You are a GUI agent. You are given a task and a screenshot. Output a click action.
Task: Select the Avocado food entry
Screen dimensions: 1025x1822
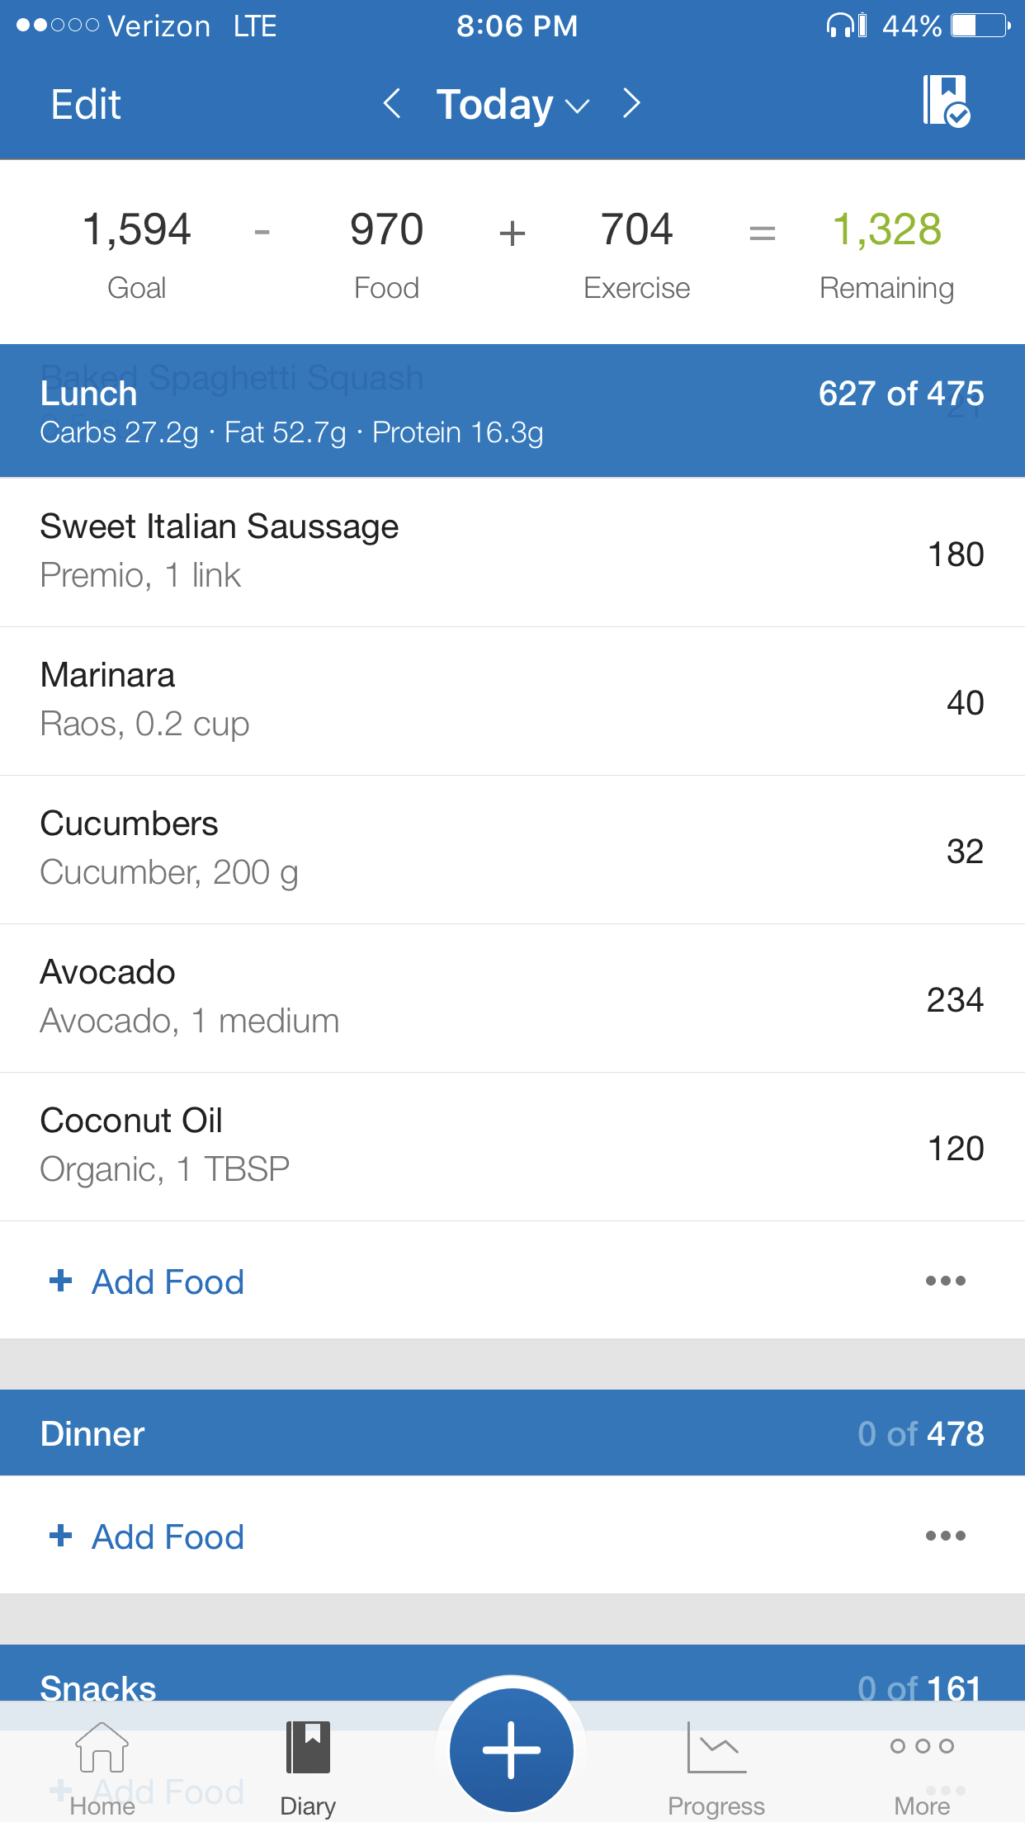pyautogui.click(x=512, y=997)
